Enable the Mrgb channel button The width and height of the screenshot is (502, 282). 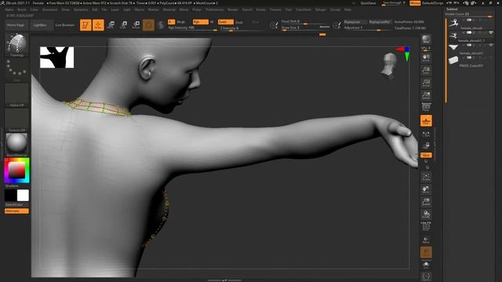point(180,22)
